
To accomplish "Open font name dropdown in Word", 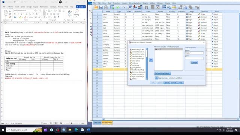I will click(x=34, y=10).
